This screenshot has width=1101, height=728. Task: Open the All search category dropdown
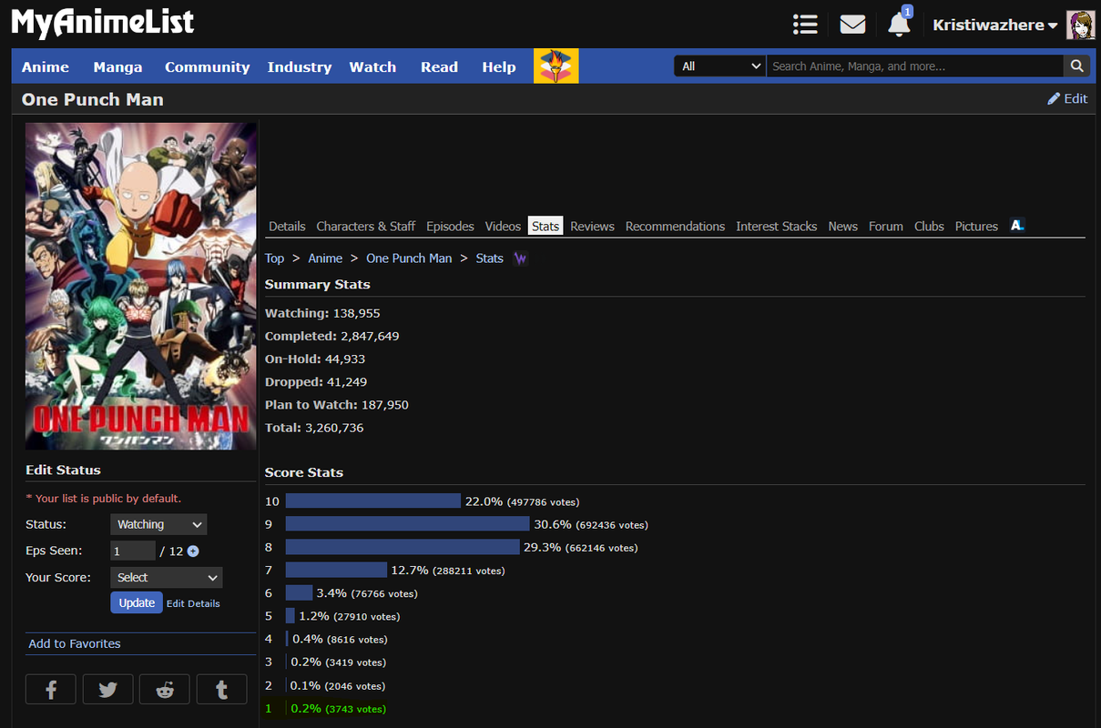click(x=719, y=66)
